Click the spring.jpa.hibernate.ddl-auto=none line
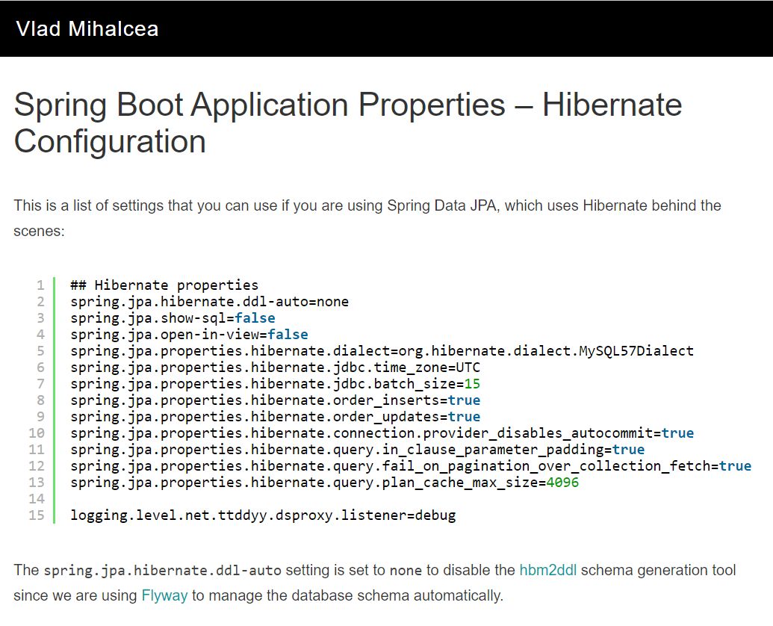The image size is (773, 626). (209, 301)
